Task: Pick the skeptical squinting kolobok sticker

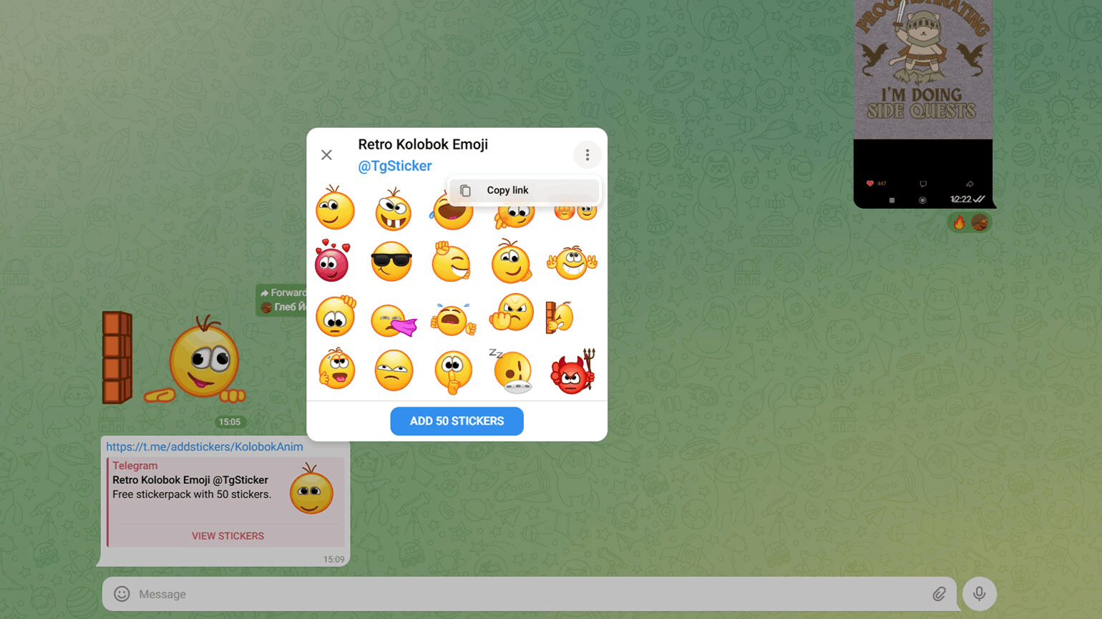Action: pyautogui.click(x=394, y=370)
